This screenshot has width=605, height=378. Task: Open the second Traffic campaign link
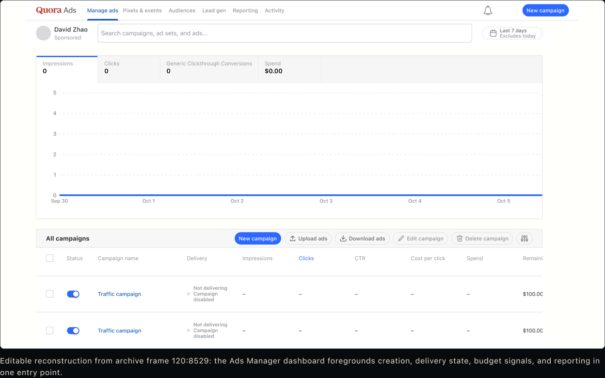[119, 331]
